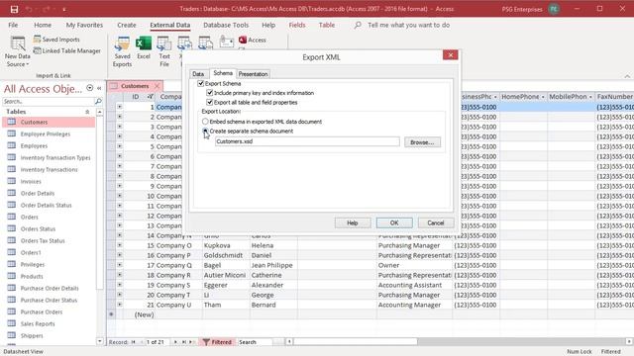Image resolution: width=634 pixels, height=356 pixels.
Task: Close the Customers table tab
Action: point(157,86)
